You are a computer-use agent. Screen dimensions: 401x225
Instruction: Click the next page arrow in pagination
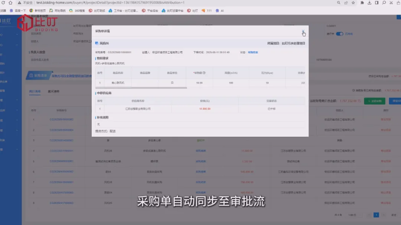(383, 215)
